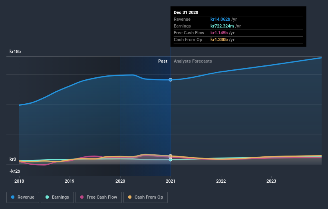This screenshot has height=209, width=328.
Task: Click the blue Revenue data point at 2021
Action: pos(171,80)
